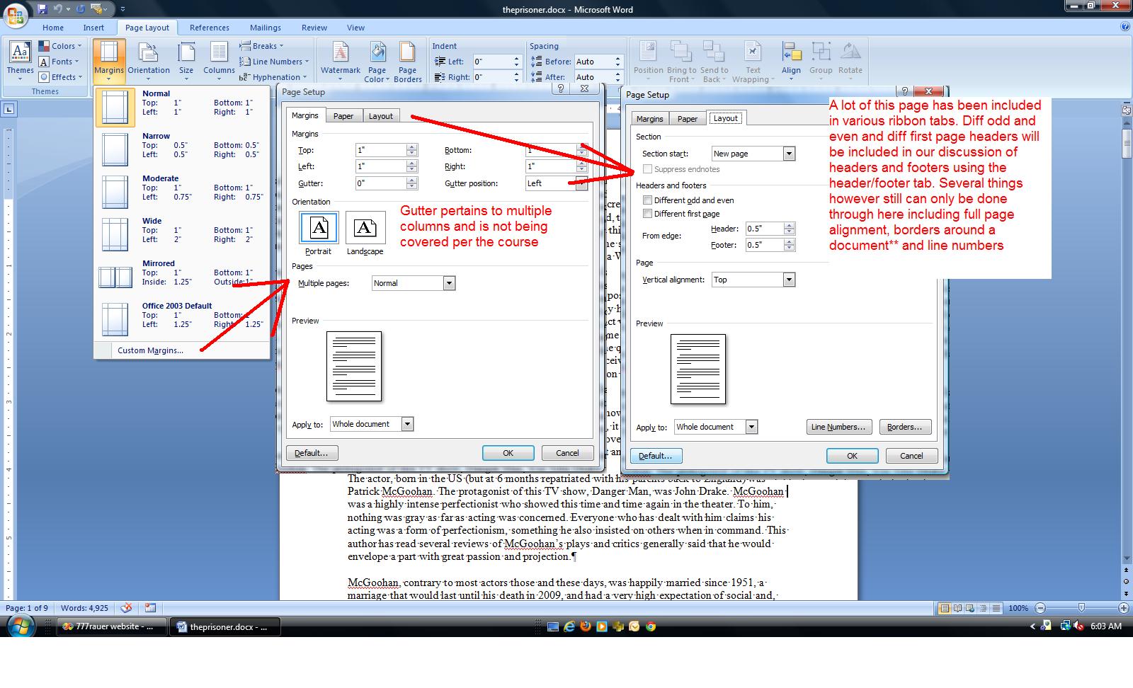Increase Header from edge value
Screen dimensions: 1133x688
790,226
